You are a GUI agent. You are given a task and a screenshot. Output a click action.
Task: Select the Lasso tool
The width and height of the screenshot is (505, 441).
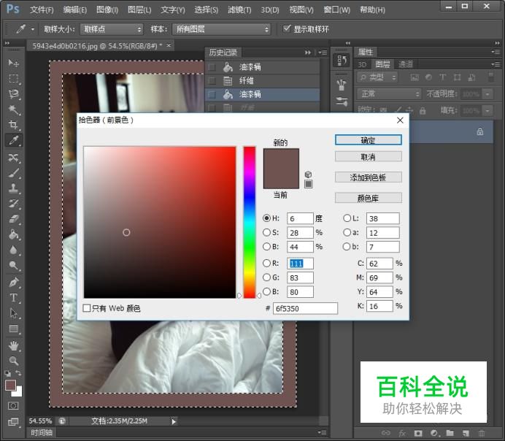pos(13,94)
